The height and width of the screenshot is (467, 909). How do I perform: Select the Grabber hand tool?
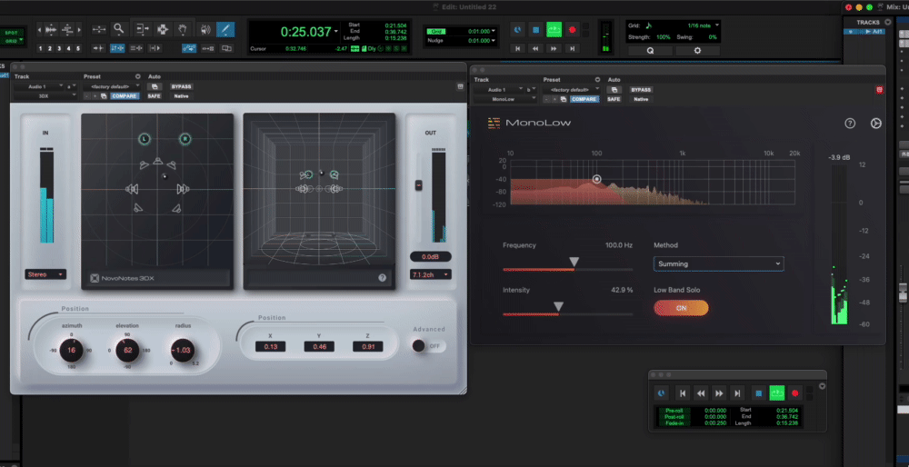pyautogui.click(x=183, y=29)
